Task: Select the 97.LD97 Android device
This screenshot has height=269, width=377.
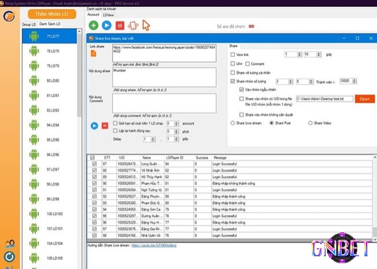Action: (x=49, y=170)
